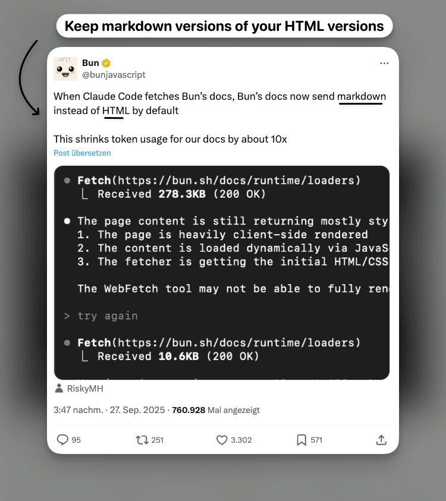This screenshot has width=446, height=501.
Task: Reply to Bun's post via speech bubble icon
Action: click(x=62, y=440)
